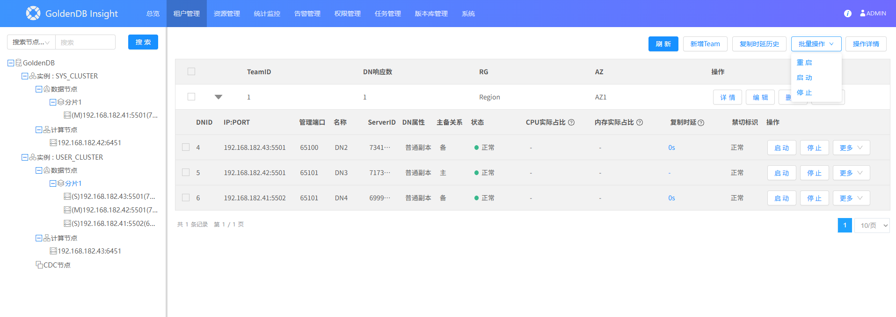The image size is (896, 317).
Task: Click the 192.168.182.42:6451 compute node icon
Action: pos(53,143)
